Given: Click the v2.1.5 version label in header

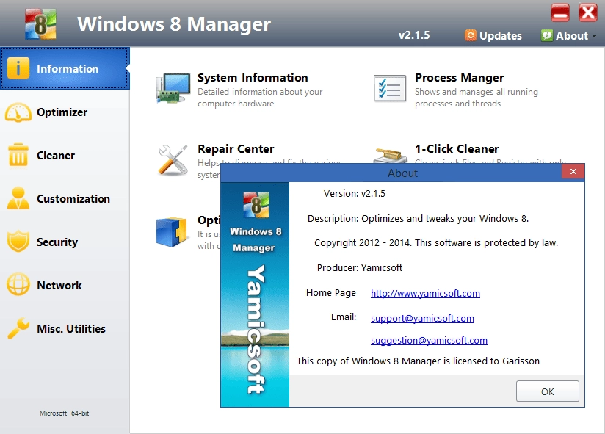Looking at the screenshot, I should (414, 35).
